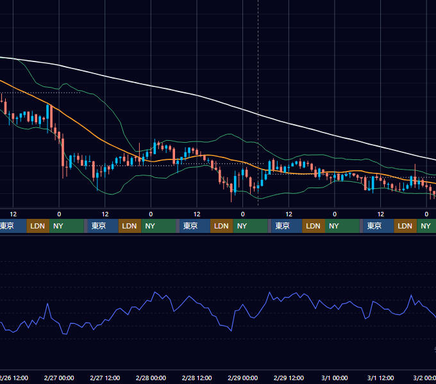Select the 2/28 00:00 date label

point(151,378)
